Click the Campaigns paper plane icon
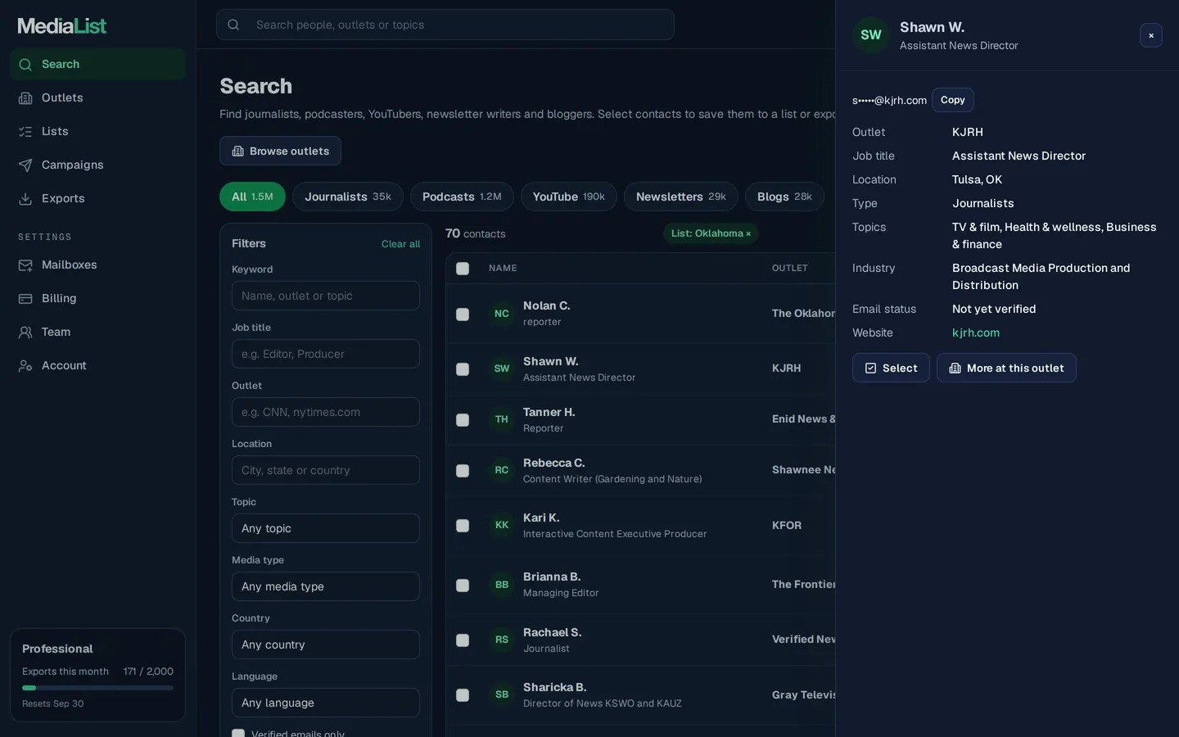 pyautogui.click(x=25, y=165)
